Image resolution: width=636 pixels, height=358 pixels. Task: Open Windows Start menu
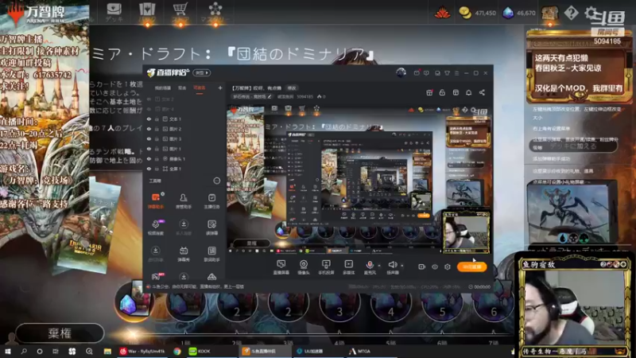coord(8,351)
